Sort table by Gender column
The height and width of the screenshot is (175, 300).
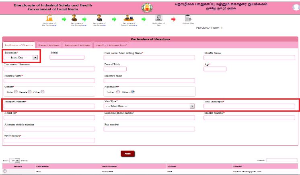pyautogui.click(x=199, y=167)
